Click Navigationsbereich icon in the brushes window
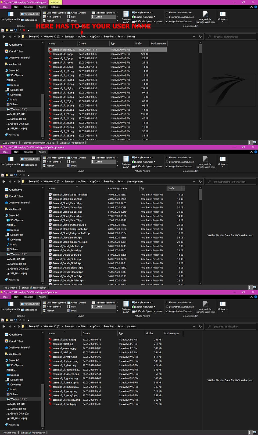This screenshot has width=258, height=435. tap(10, 14)
